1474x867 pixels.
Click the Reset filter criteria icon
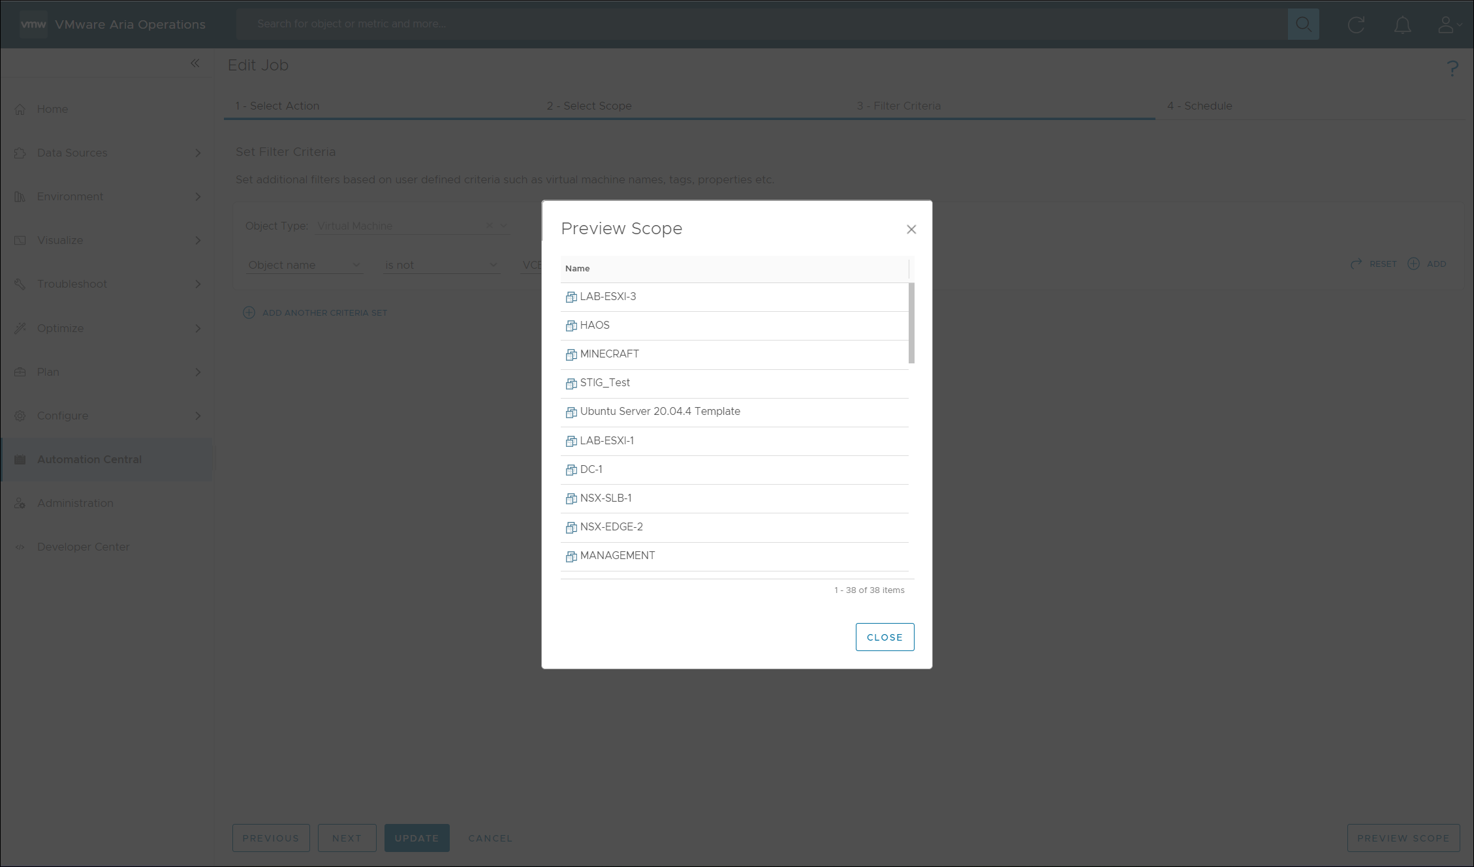1356,264
